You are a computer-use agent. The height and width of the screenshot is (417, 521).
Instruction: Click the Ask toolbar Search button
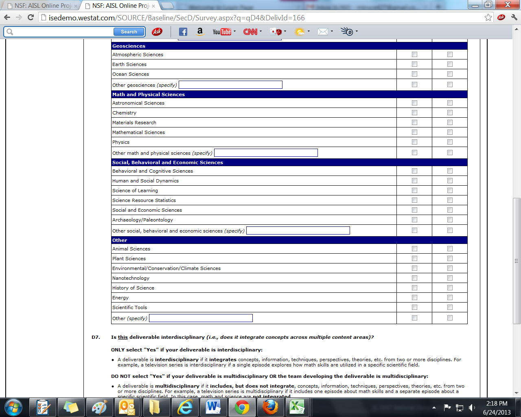(129, 32)
